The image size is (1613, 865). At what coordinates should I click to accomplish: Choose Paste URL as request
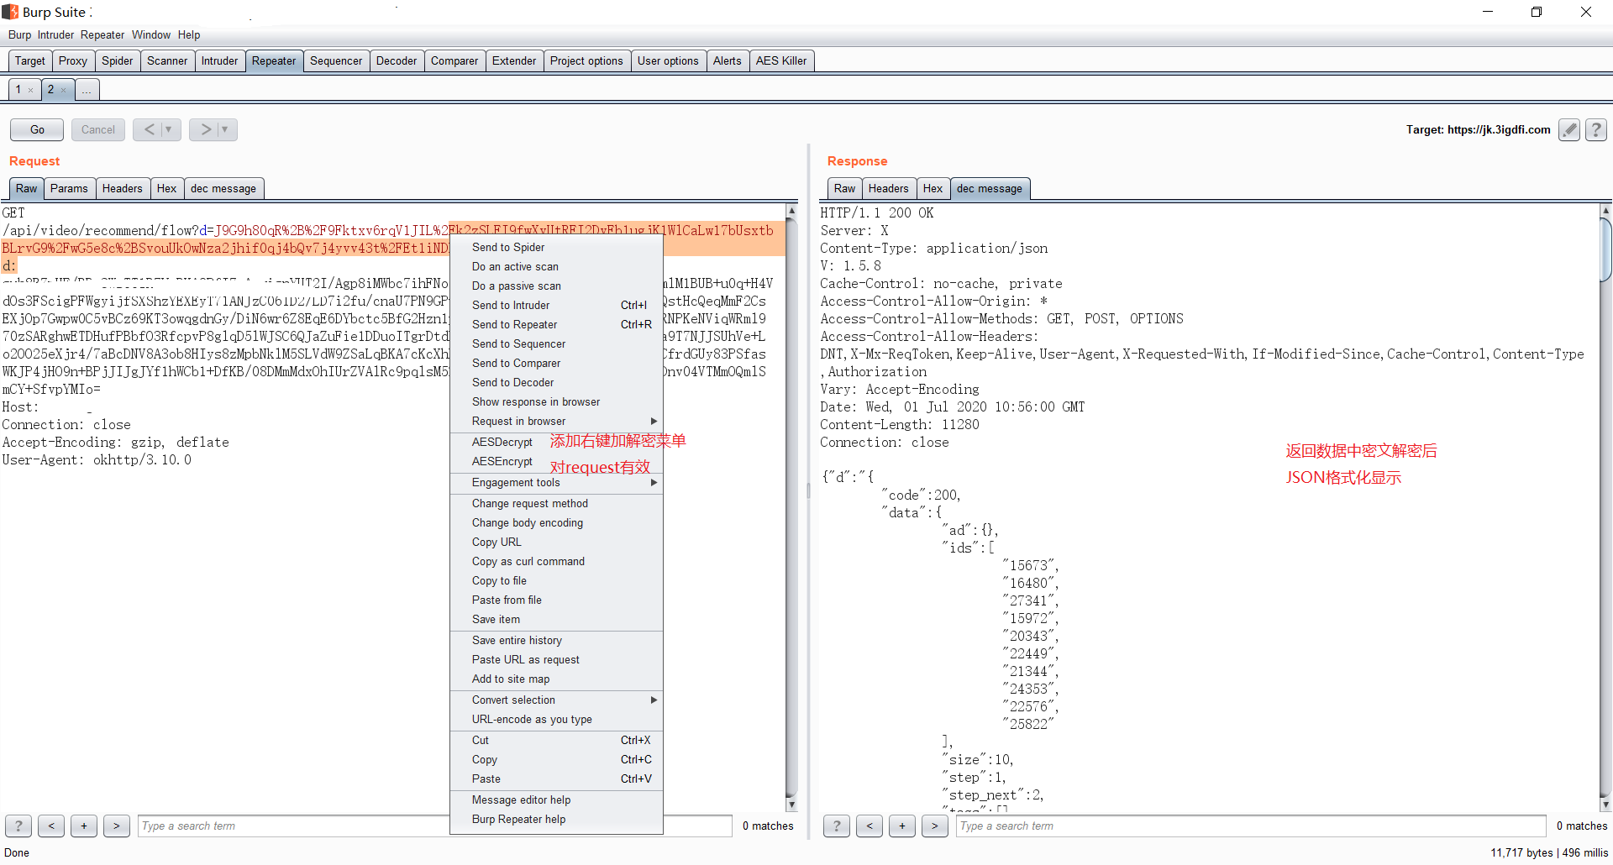pyautogui.click(x=556, y=660)
